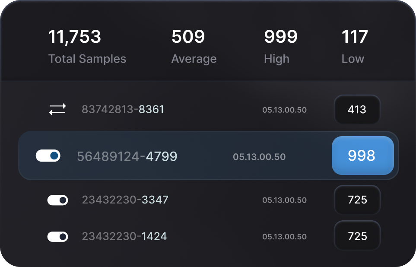Turn off the switch beside 23432230-1424

58,236
